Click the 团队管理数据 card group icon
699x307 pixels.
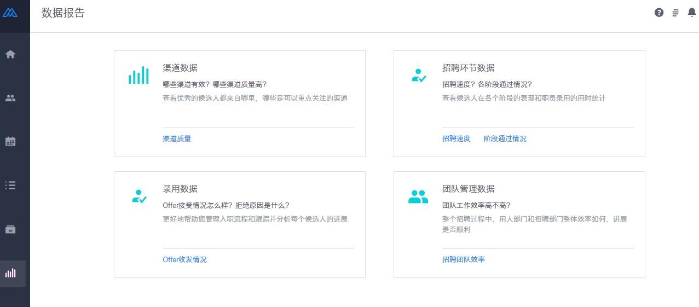(418, 196)
